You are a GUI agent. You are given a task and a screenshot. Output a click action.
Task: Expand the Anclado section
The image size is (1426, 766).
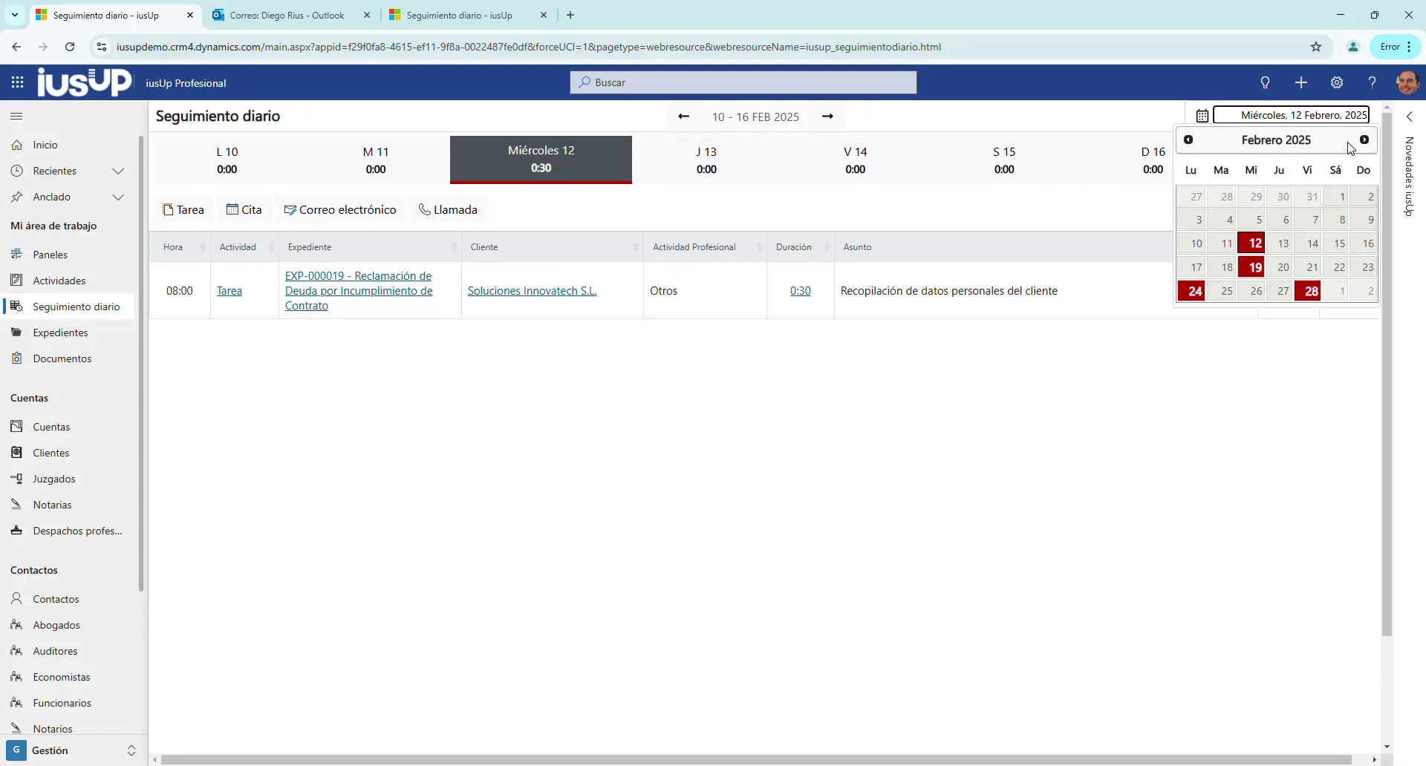[117, 197]
